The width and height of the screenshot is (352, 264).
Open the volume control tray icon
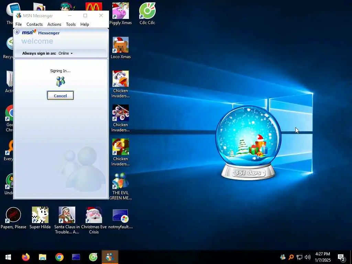pos(308,257)
